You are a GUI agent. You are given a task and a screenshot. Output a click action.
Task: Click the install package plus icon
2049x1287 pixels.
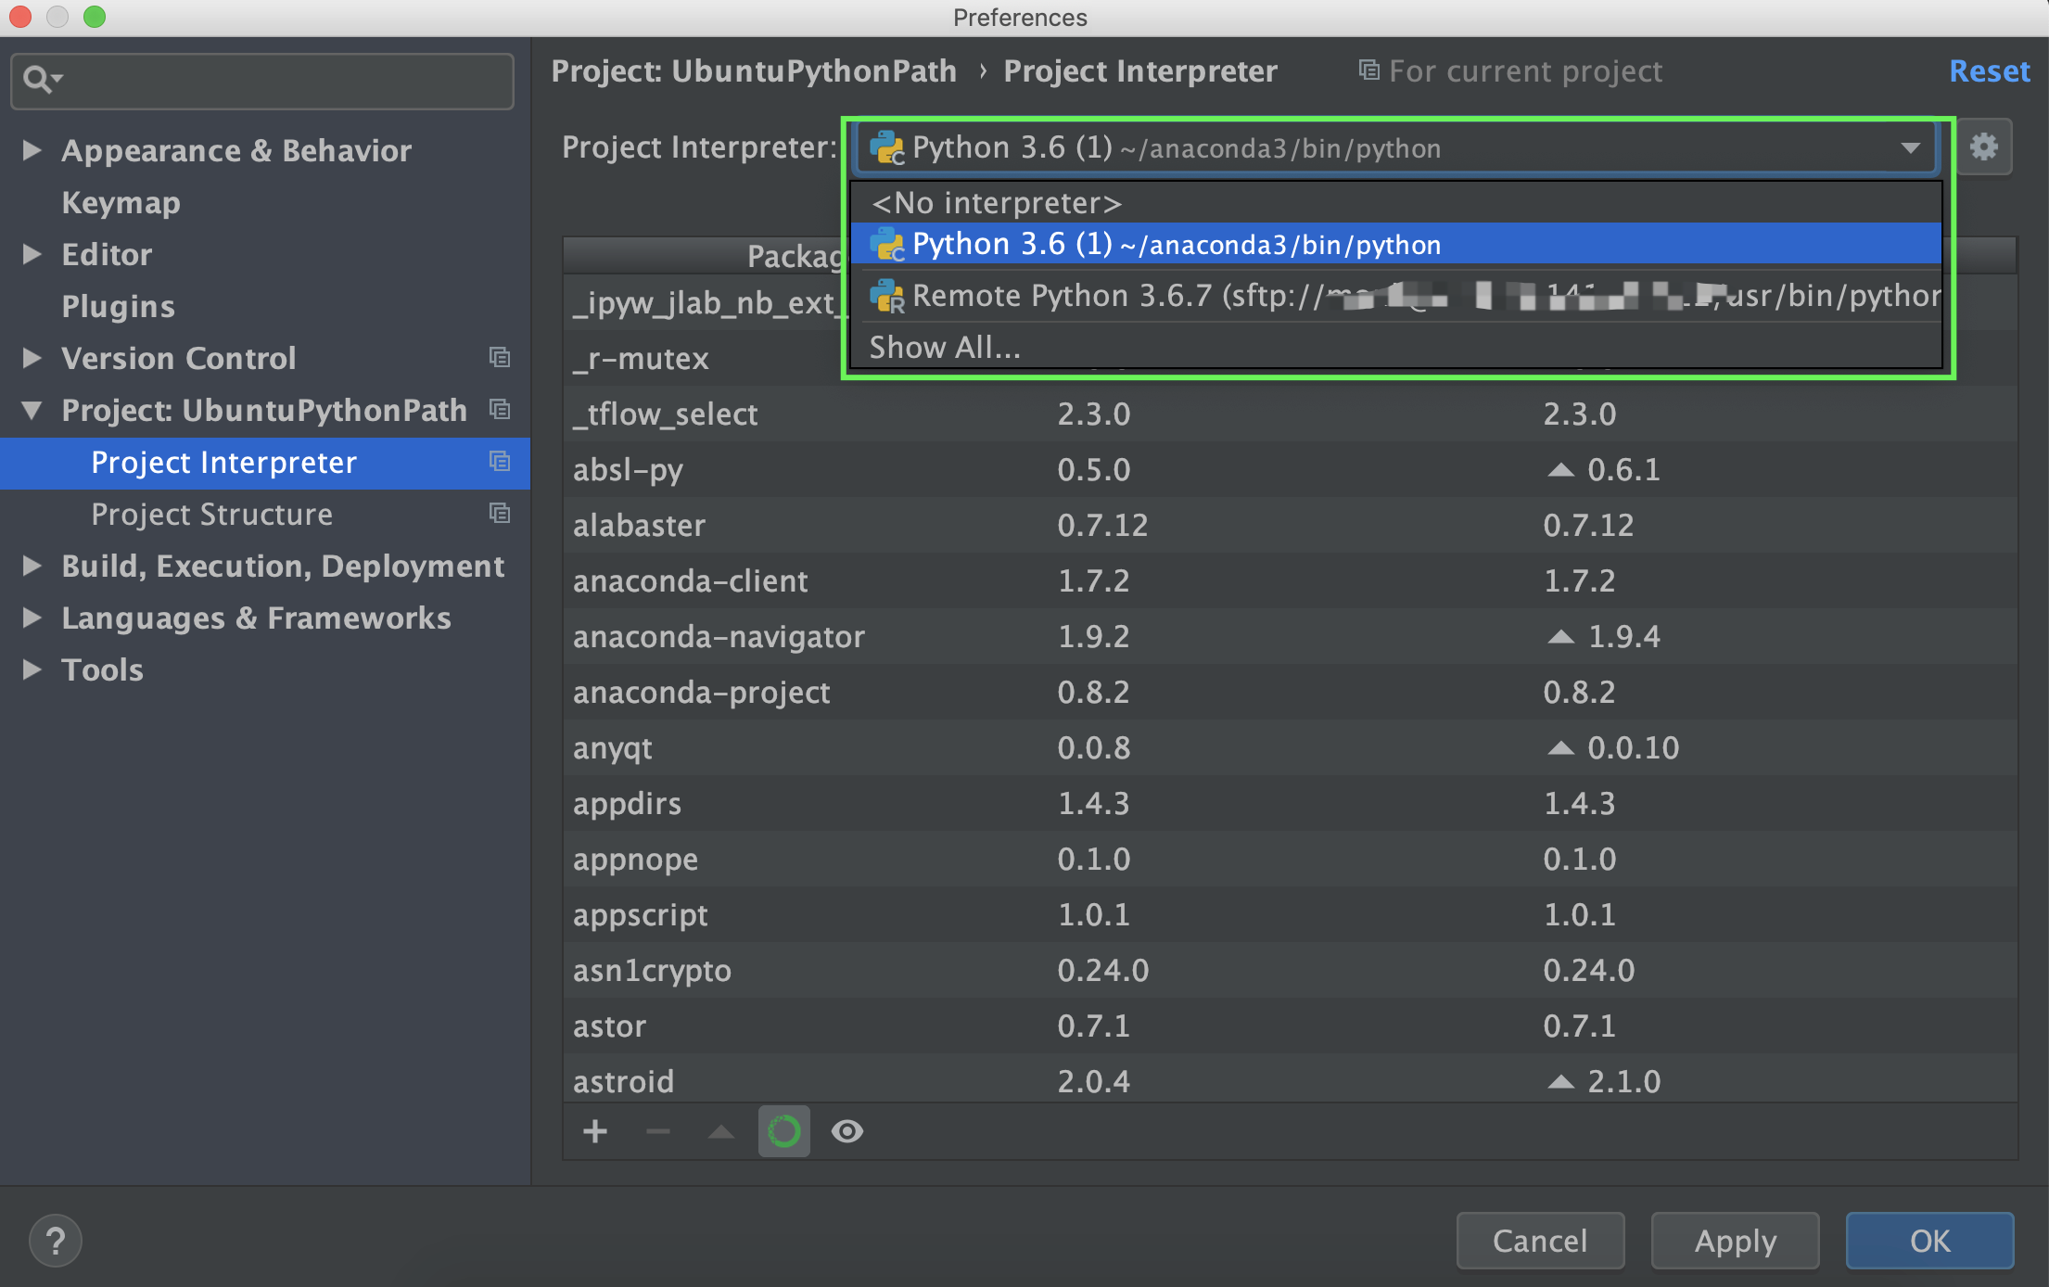(595, 1131)
